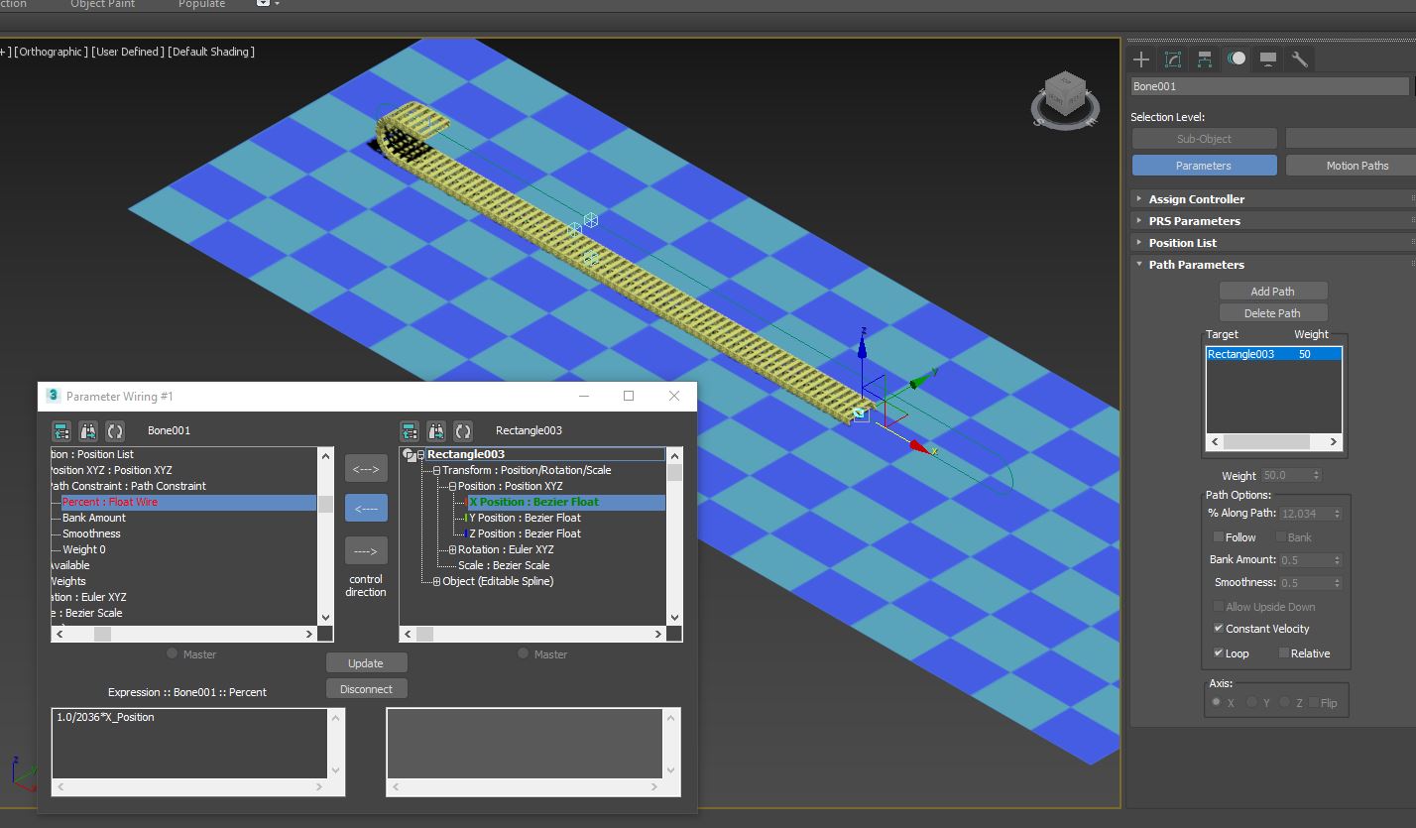
Task: Click refresh tree icon above Bone001 tree
Action: click(115, 431)
